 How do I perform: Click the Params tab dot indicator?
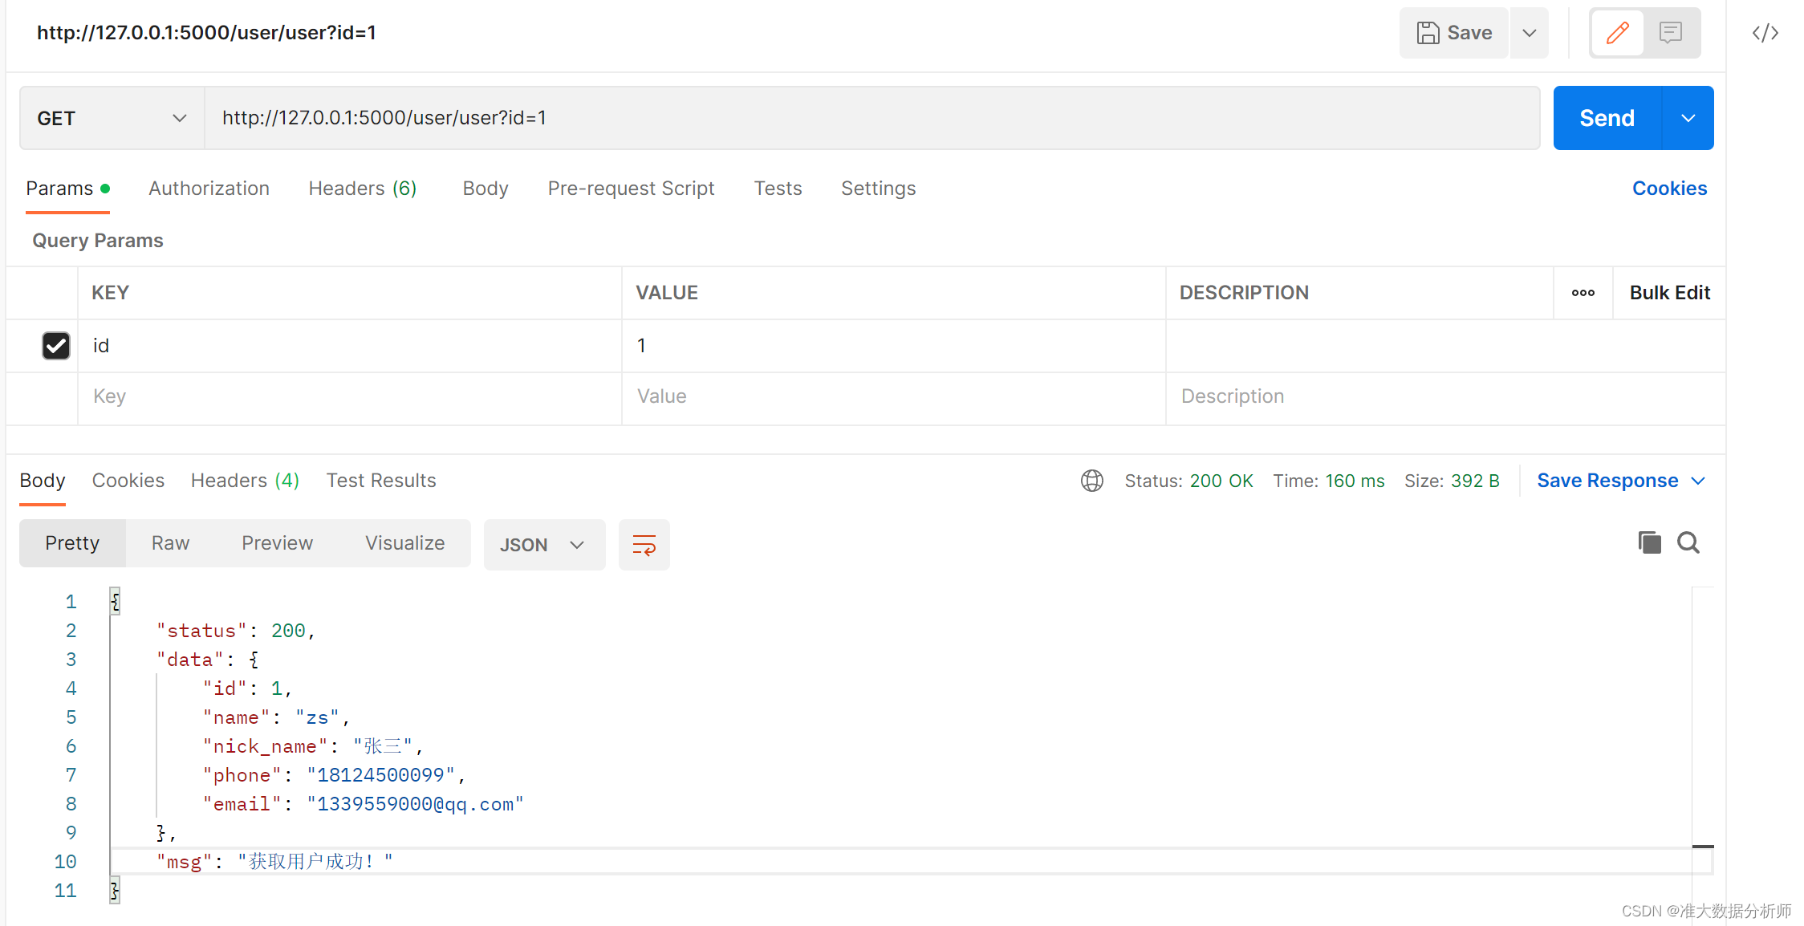[104, 188]
